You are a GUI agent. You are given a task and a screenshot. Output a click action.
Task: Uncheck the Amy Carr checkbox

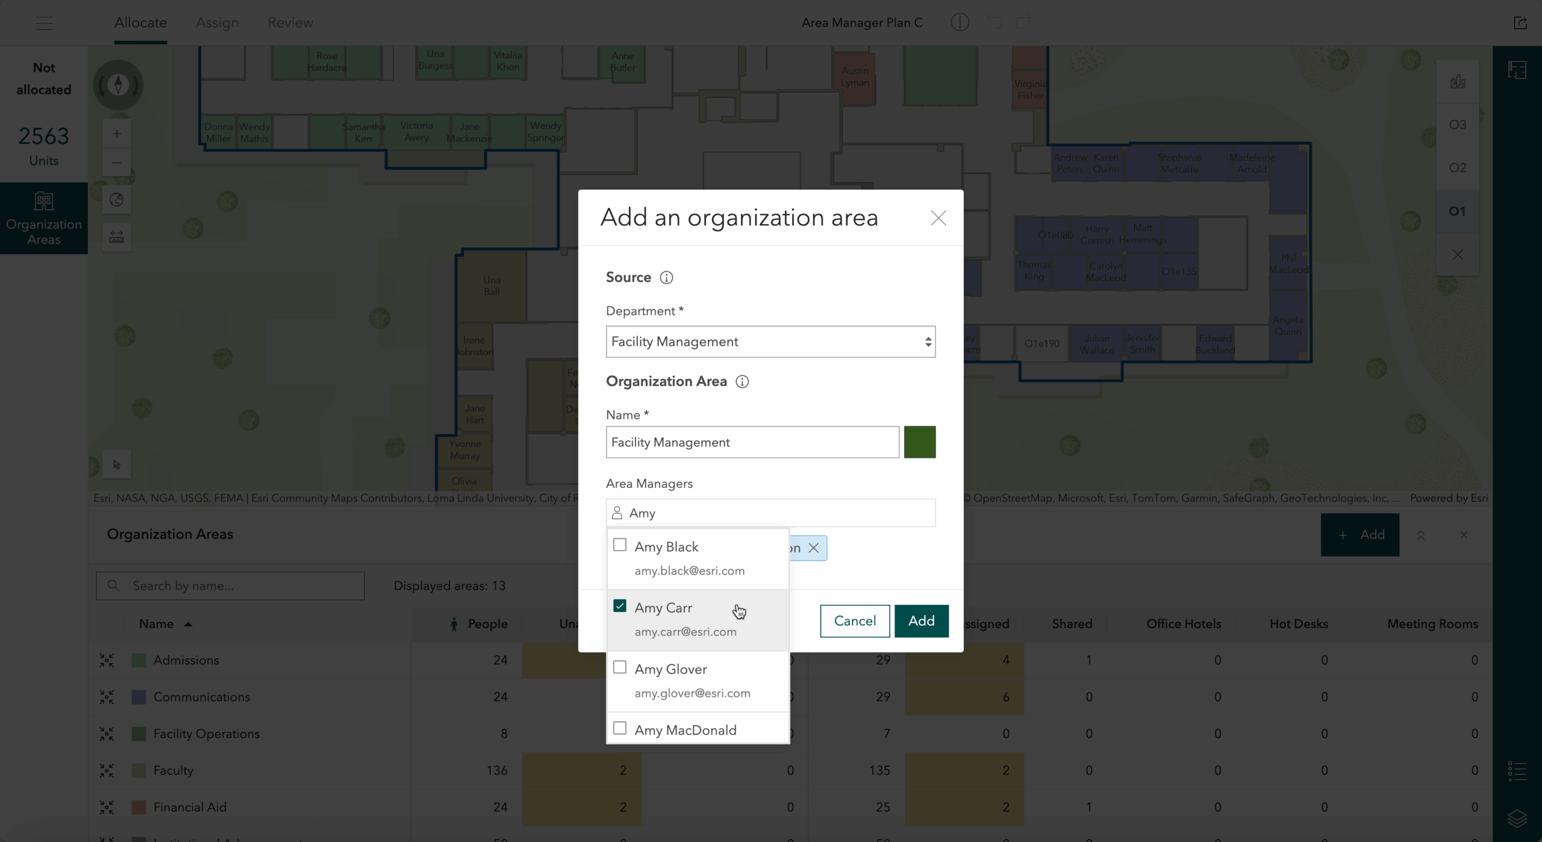tap(619, 607)
